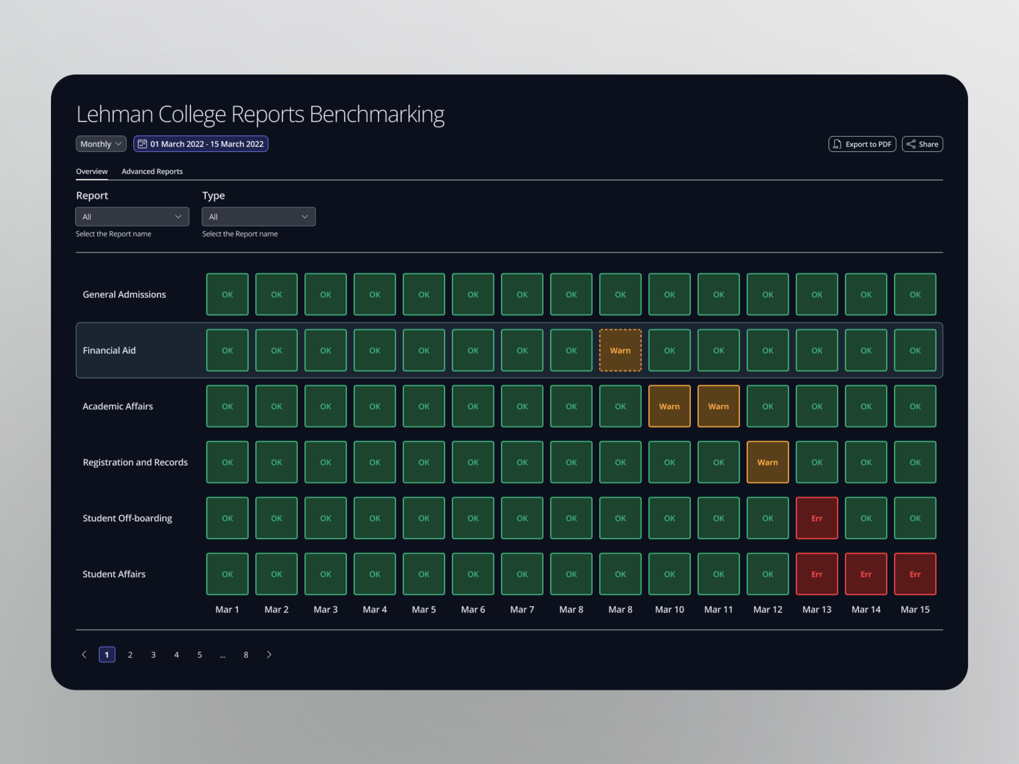This screenshot has height=764, width=1019.
Task: Click the calendar icon in the date range picker
Action: pyautogui.click(x=143, y=144)
